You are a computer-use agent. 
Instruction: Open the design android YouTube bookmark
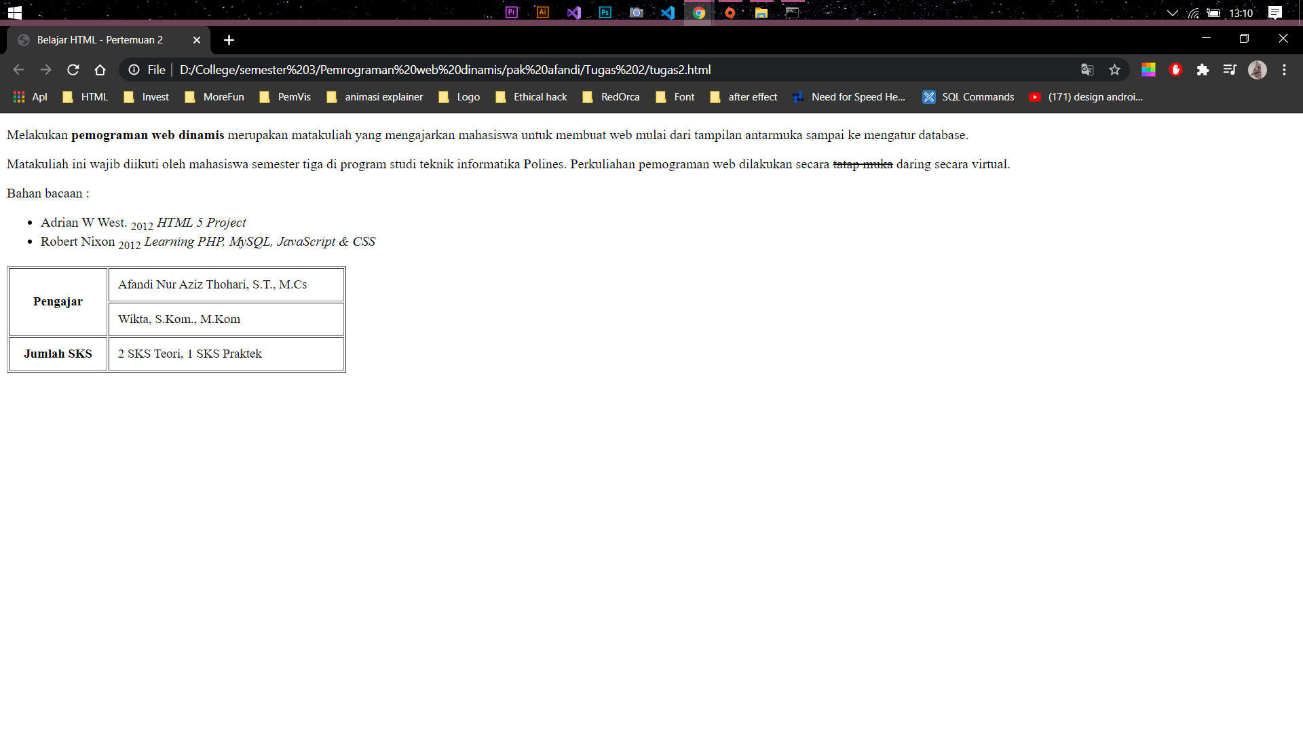click(x=1086, y=97)
